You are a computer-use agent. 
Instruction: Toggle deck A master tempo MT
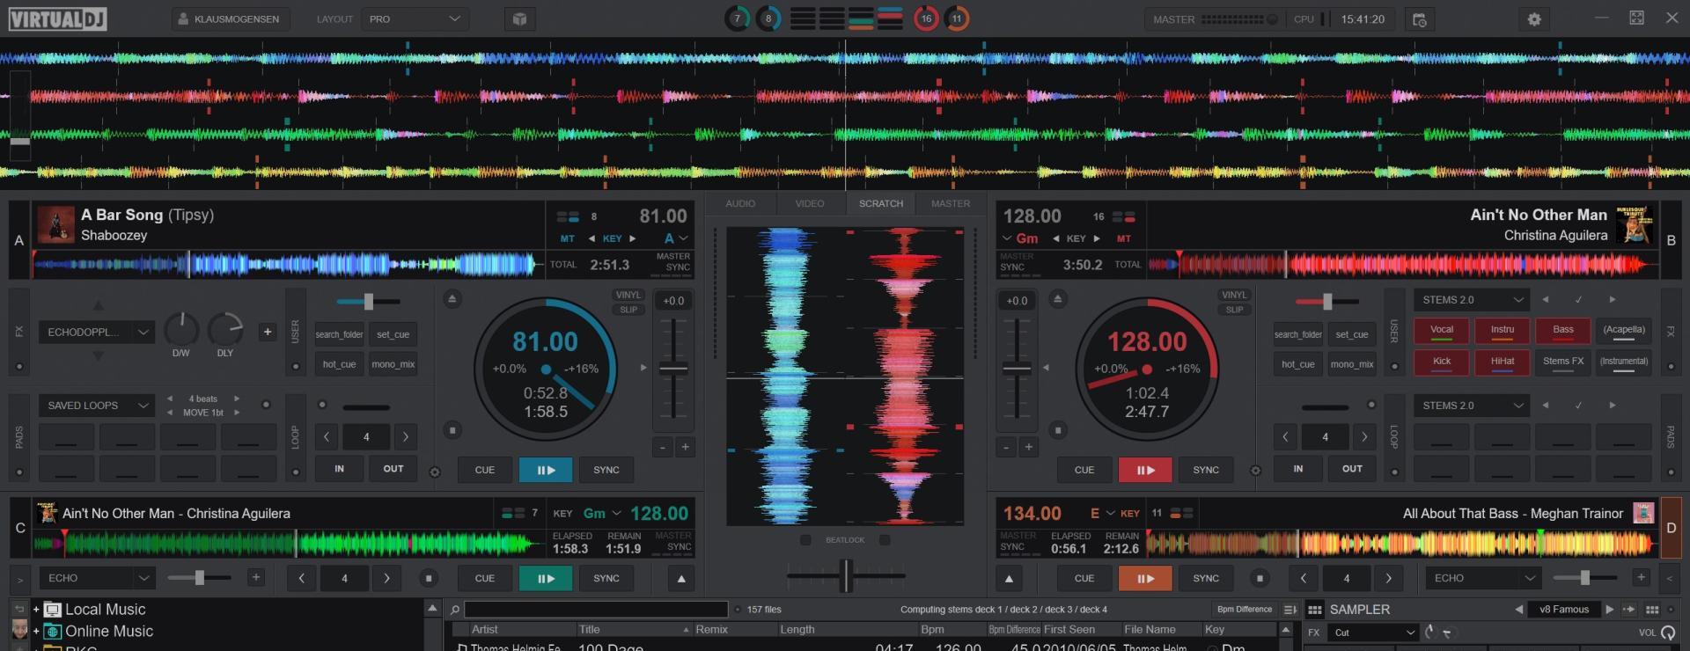point(567,238)
